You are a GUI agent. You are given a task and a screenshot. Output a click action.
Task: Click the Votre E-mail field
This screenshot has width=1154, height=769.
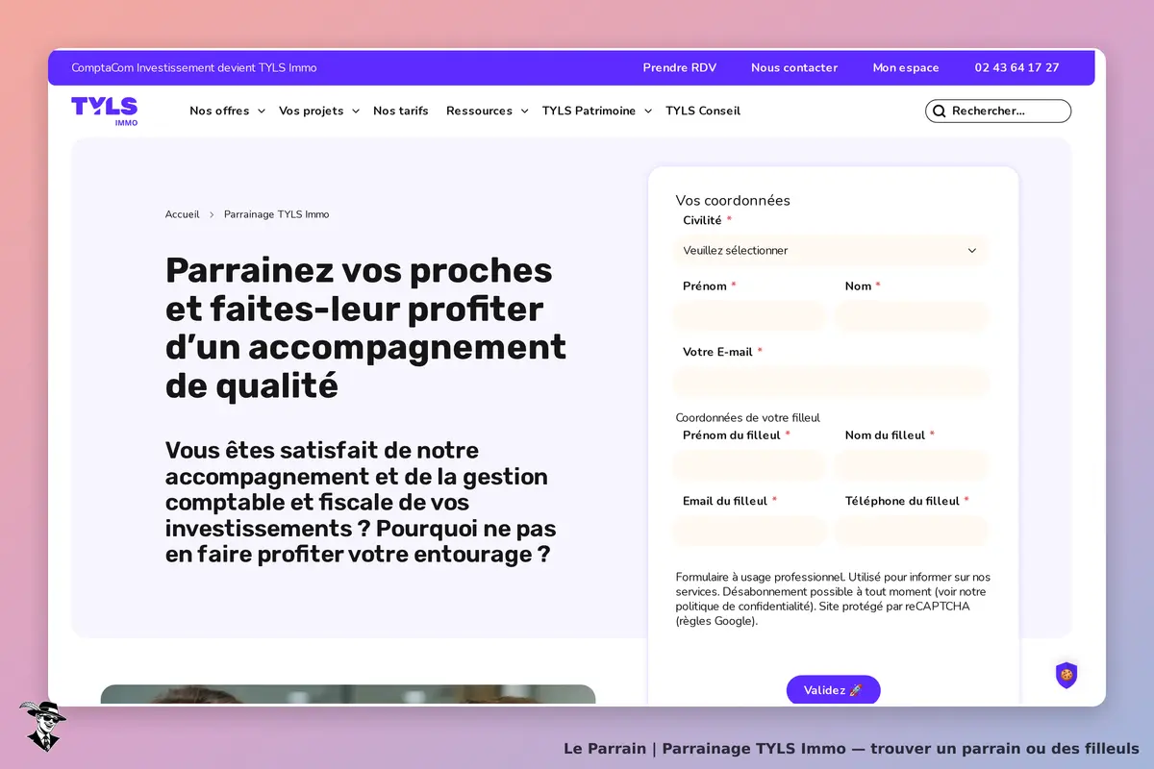[831, 383]
